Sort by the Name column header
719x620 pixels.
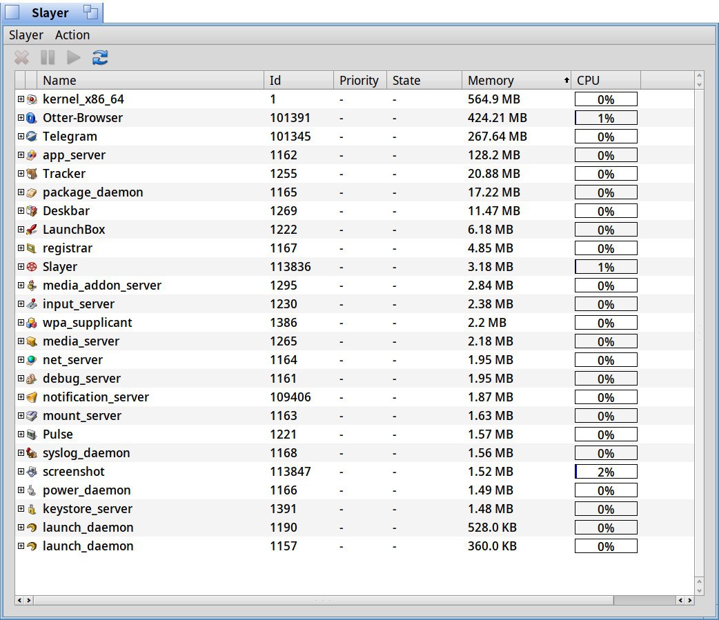[150, 81]
